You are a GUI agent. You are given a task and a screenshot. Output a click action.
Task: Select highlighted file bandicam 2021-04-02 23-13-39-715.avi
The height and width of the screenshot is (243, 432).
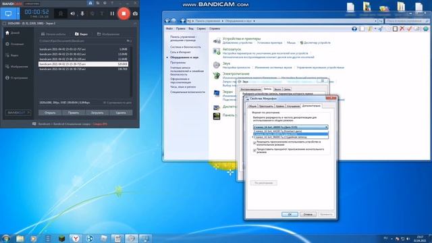(x=83, y=64)
